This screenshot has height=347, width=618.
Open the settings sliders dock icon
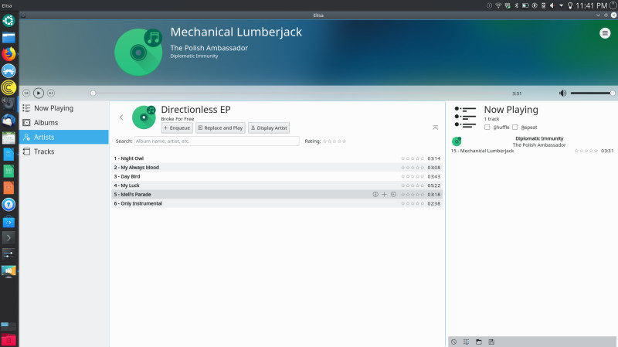point(8,253)
